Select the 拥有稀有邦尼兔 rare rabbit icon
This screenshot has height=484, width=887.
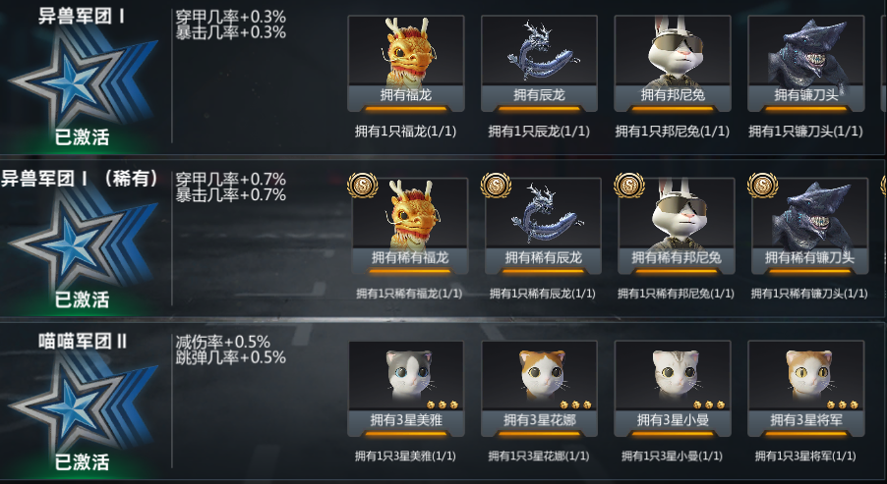pos(677,226)
